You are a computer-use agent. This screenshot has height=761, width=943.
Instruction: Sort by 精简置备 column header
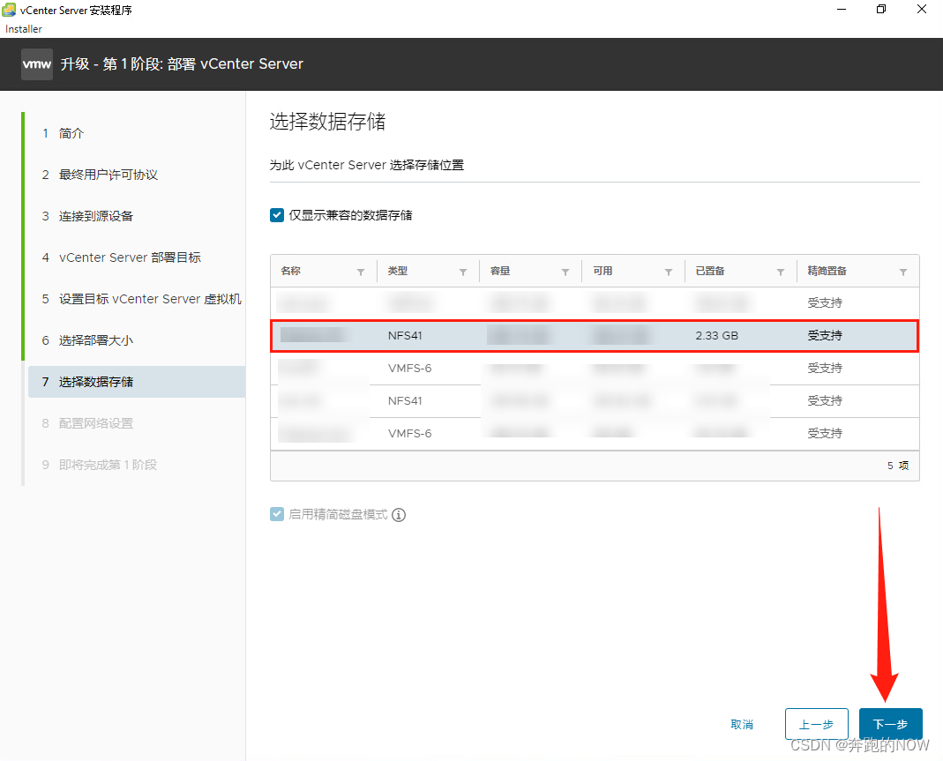click(x=827, y=271)
